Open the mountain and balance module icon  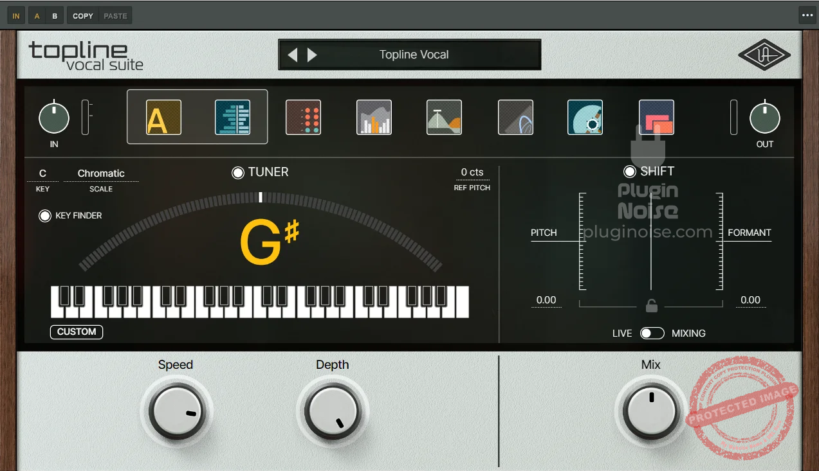[444, 117]
